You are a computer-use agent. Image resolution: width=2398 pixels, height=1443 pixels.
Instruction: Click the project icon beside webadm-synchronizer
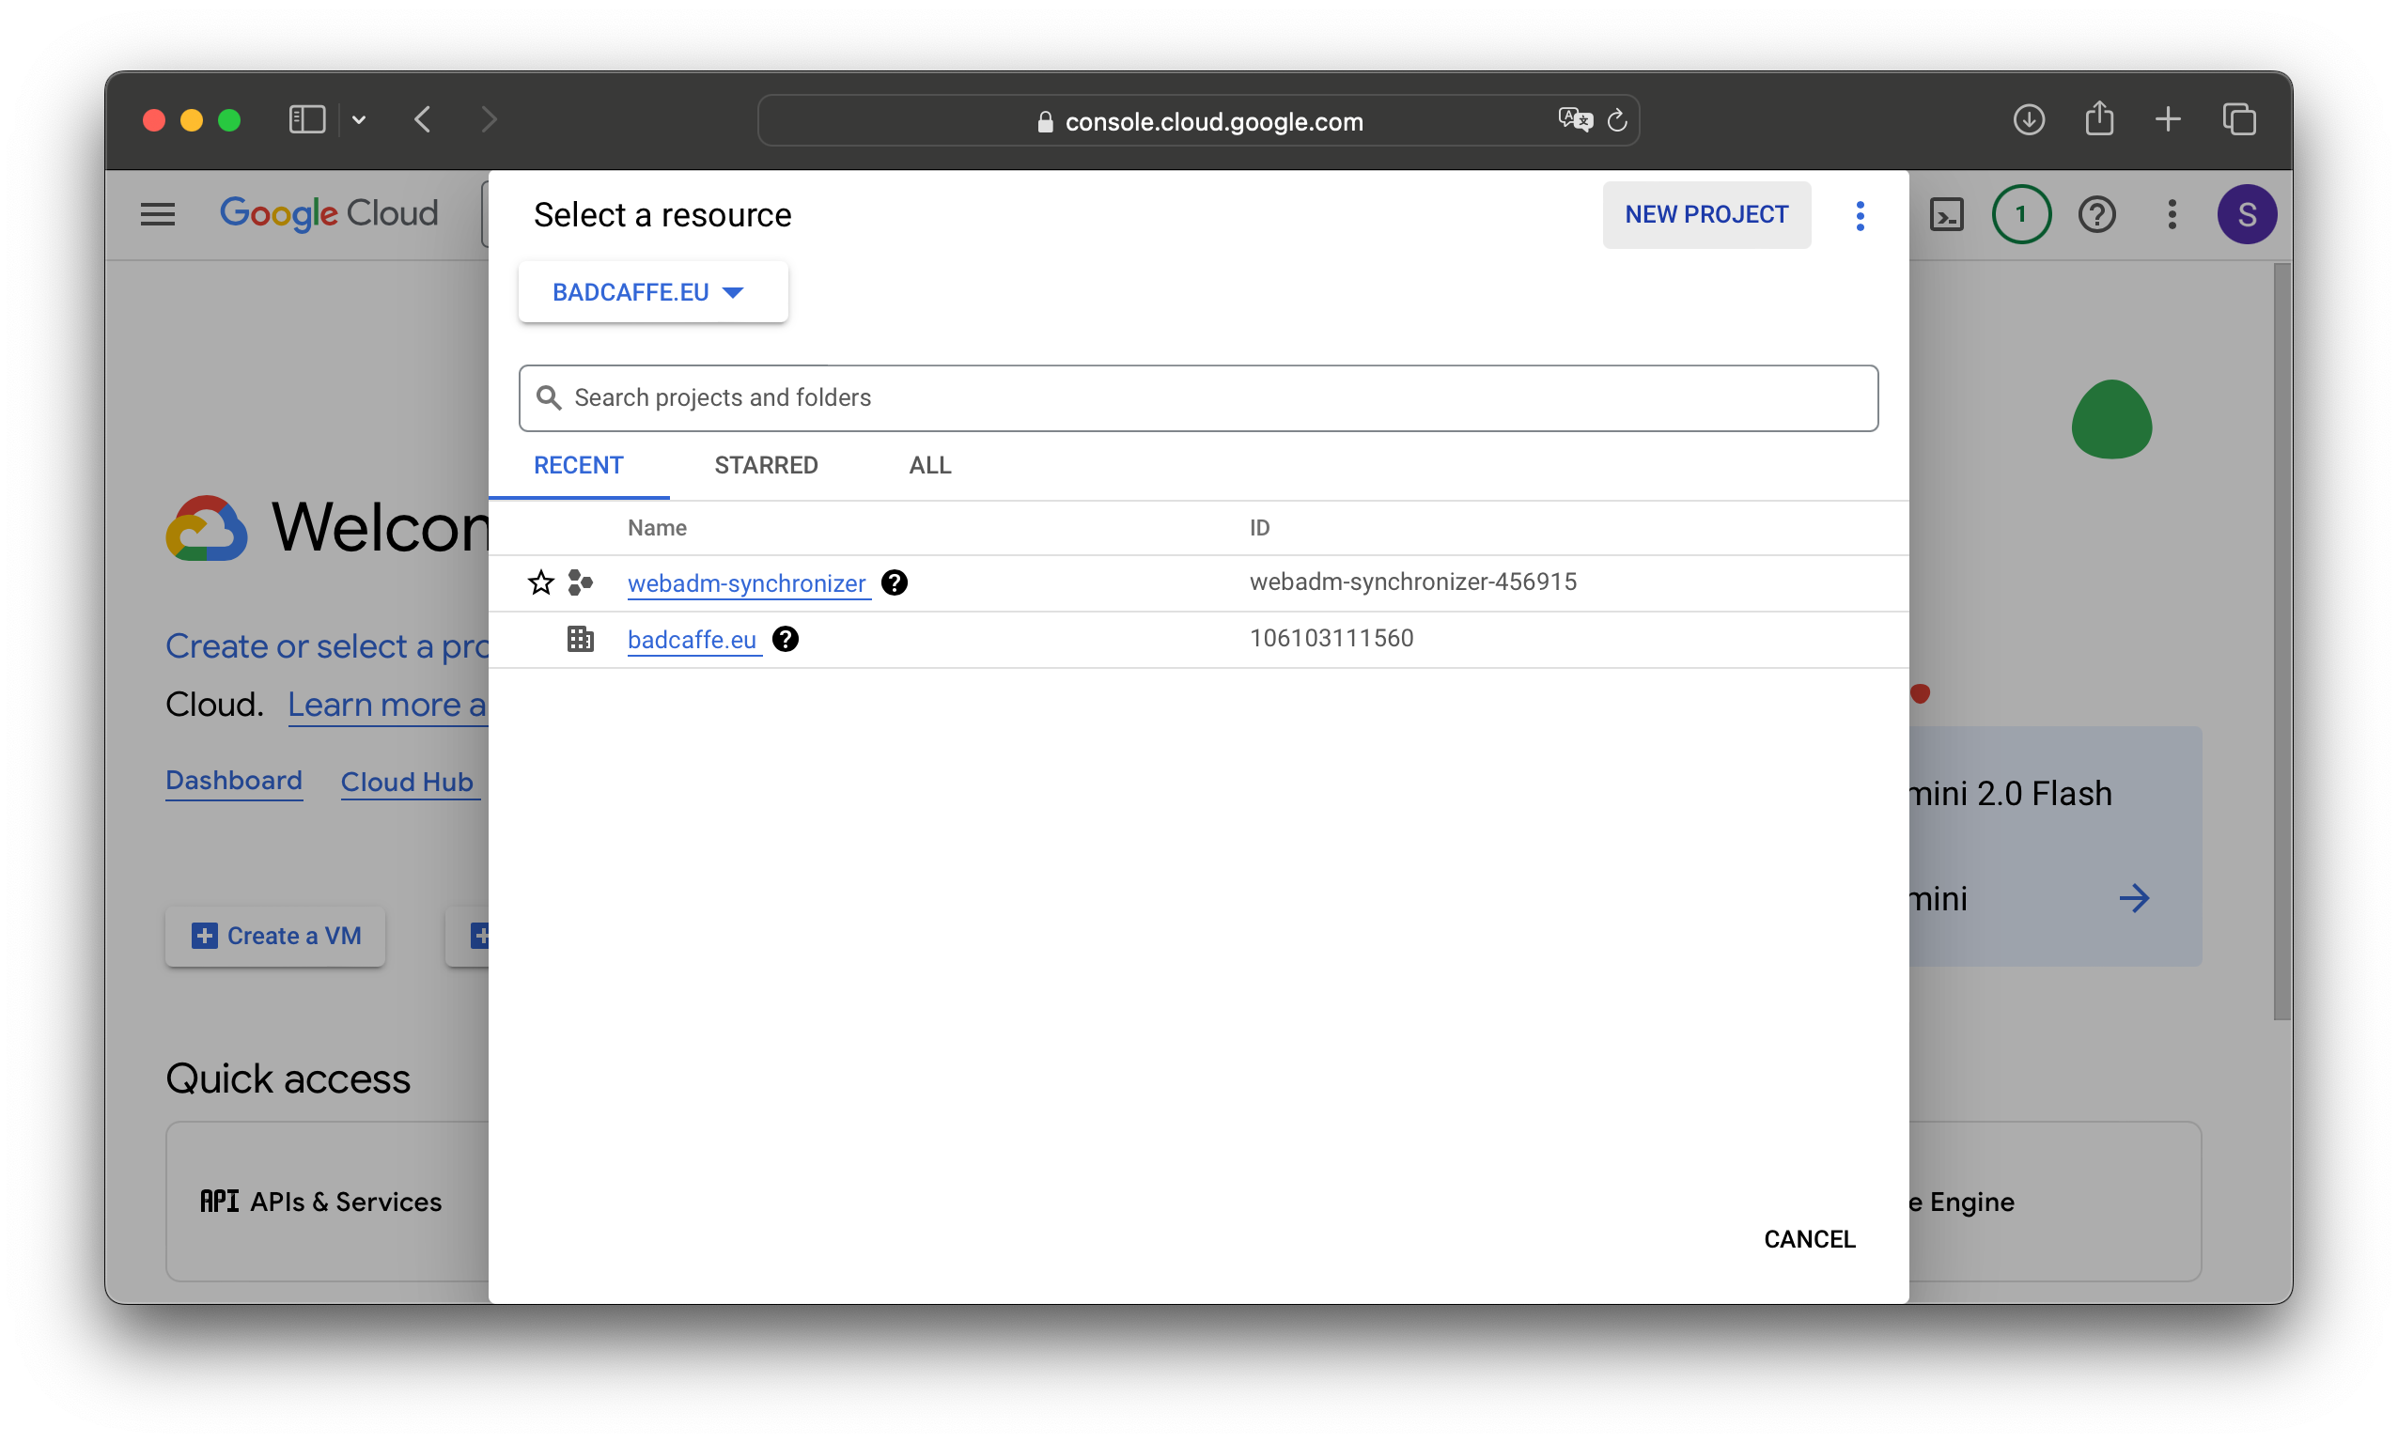point(581,582)
